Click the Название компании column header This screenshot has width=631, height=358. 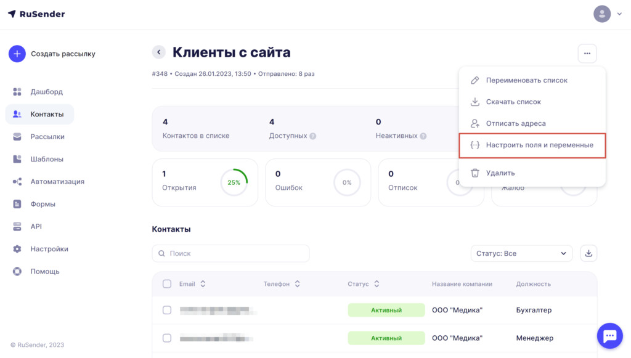[x=462, y=284]
